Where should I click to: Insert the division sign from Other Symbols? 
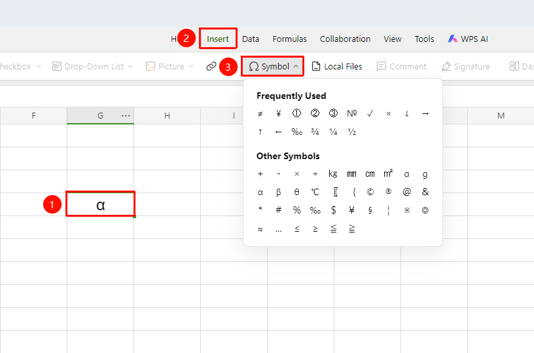click(315, 174)
